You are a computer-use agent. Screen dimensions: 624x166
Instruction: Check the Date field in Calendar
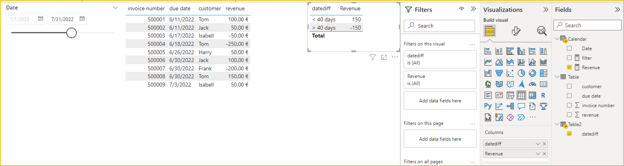(569, 48)
